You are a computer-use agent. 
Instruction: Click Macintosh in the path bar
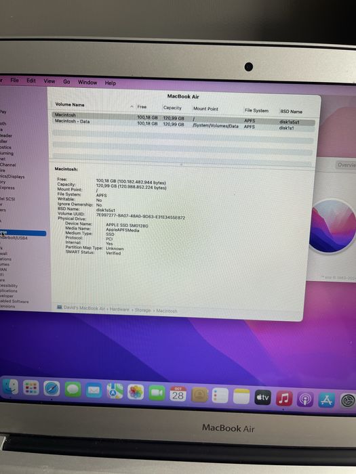pyautogui.click(x=167, y=311)
